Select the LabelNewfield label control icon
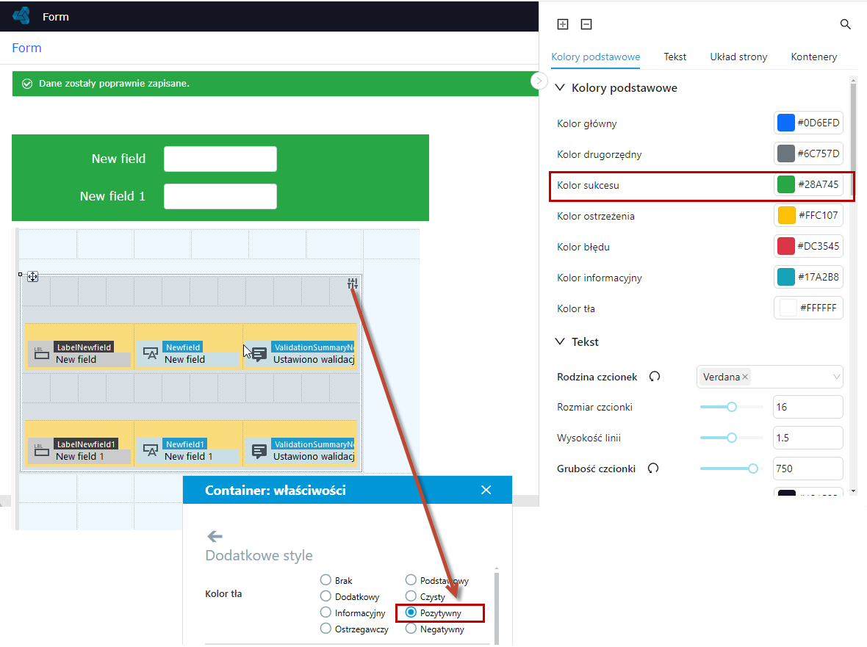 pyautogui.click(x=41, y=353)
